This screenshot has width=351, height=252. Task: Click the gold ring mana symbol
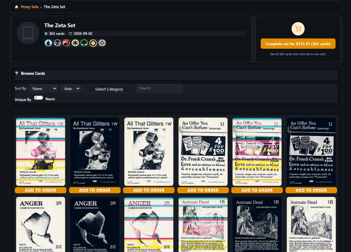93,43
